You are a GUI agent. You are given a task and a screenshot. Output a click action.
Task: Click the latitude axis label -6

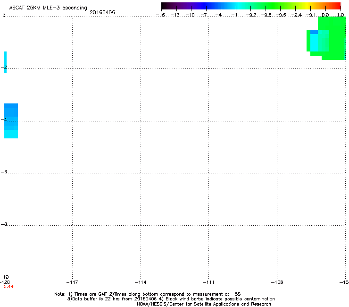tap(4, 172)
